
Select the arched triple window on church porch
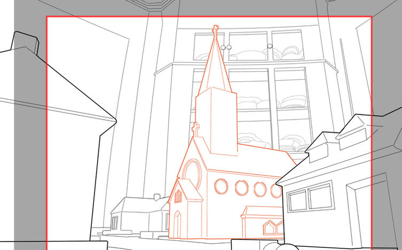(x=178, y=196)
